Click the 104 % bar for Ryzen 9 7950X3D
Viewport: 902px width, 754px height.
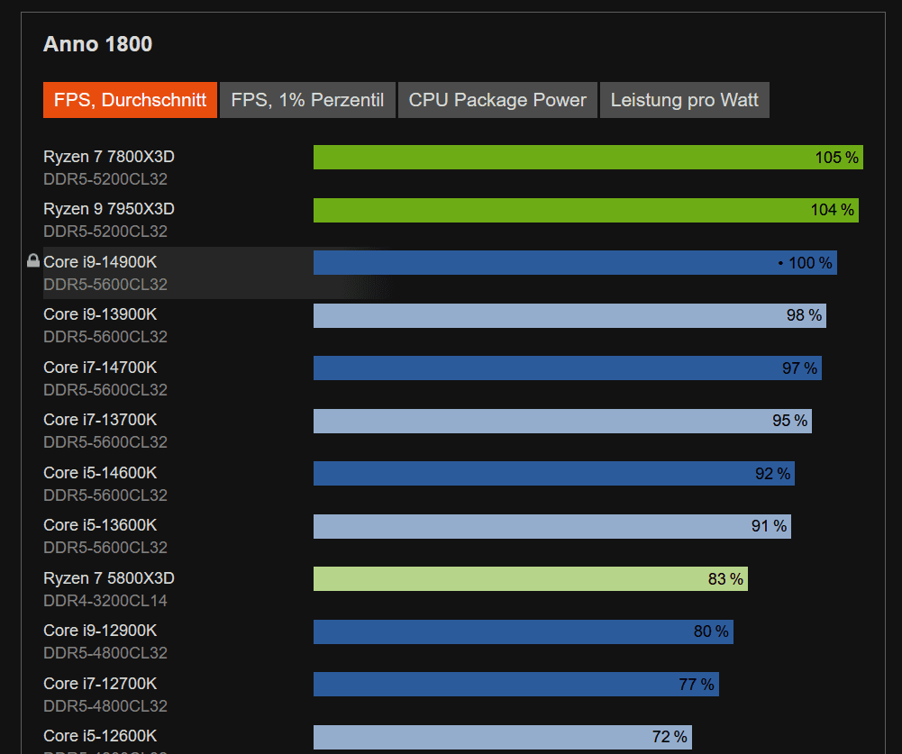click(x=586, y=210)
